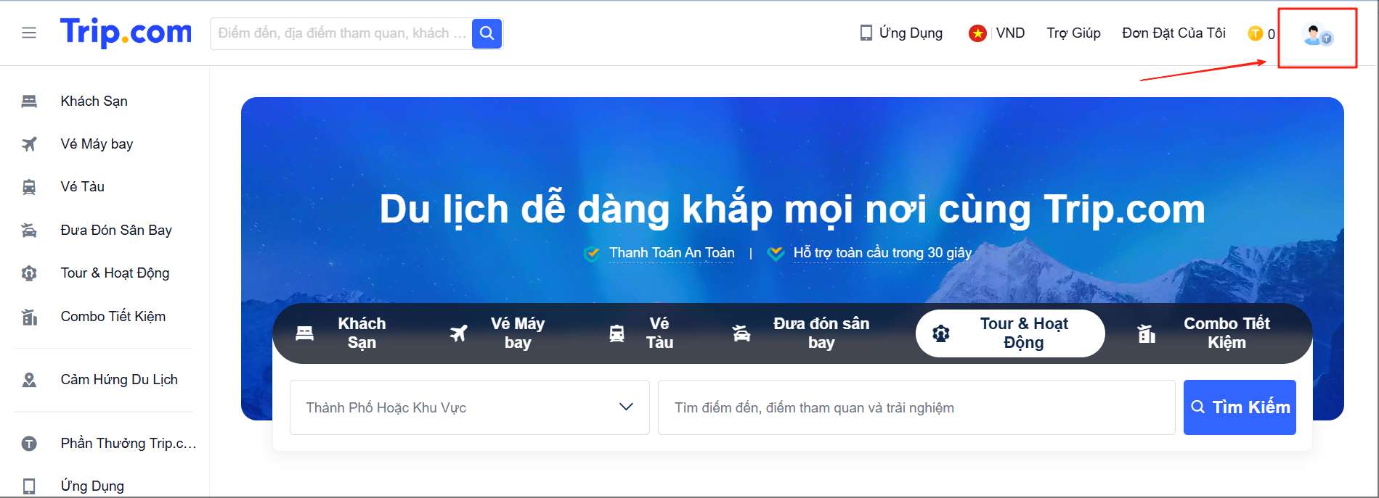Click the bed icon for Khách Sạn sidebar
Viewport: 1379px width, 498px height.
click(x=29, y=101)
